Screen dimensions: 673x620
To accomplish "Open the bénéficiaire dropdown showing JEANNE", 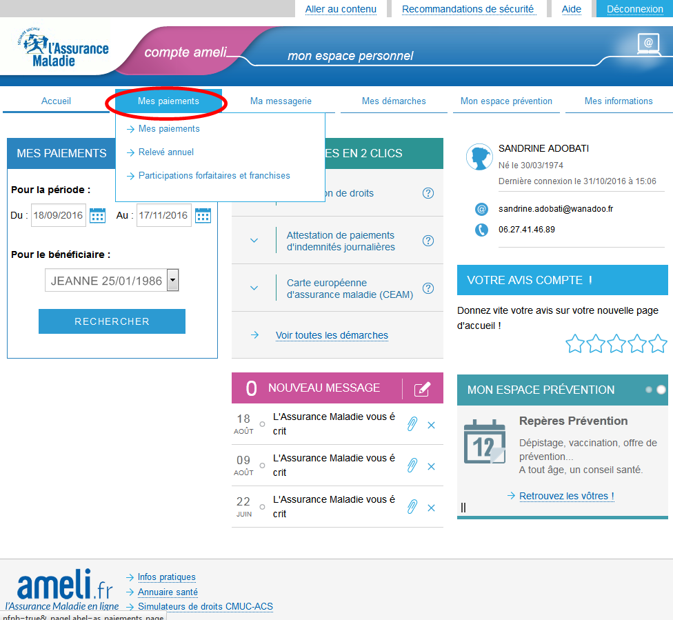I will click(x=172, y=280).
